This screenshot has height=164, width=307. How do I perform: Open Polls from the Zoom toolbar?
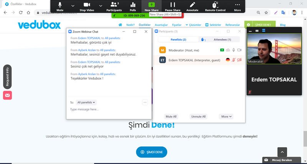tap(133, 4)
